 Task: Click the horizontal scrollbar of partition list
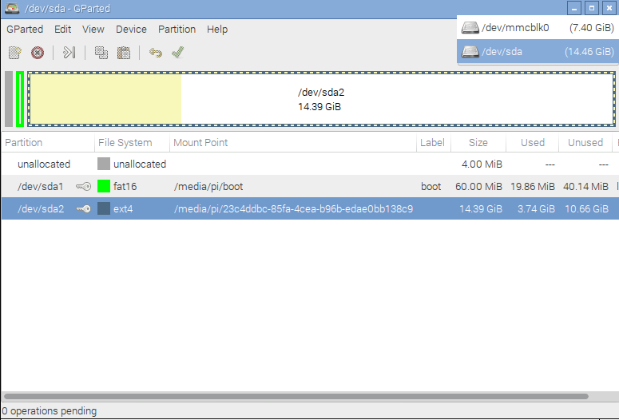[296, 396]
